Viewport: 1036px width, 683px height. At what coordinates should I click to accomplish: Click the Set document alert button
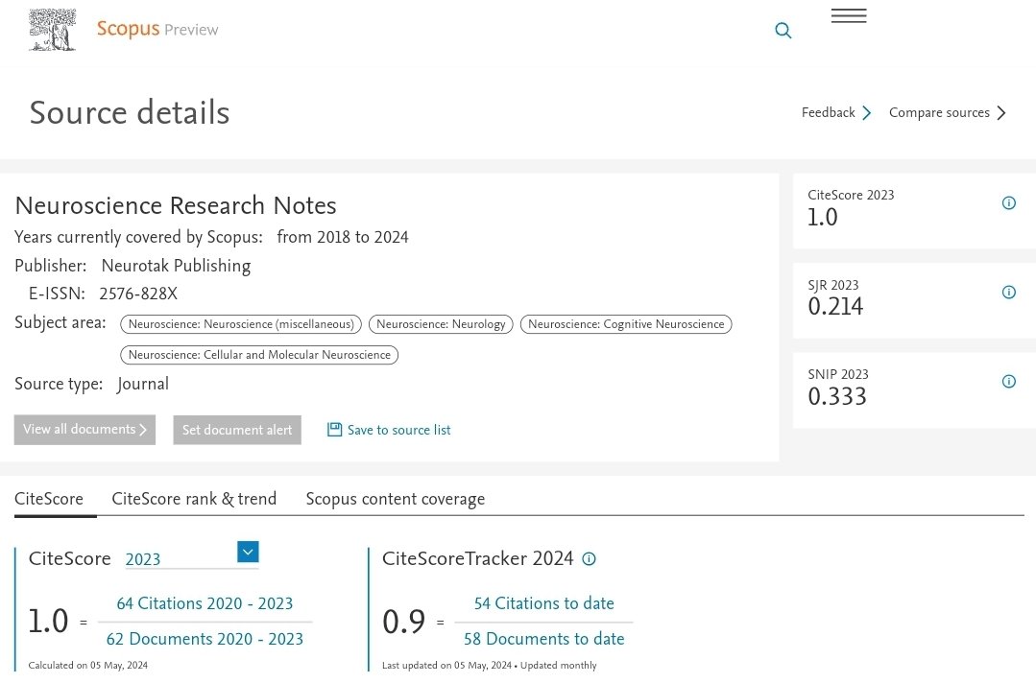[x=237, y=430]
